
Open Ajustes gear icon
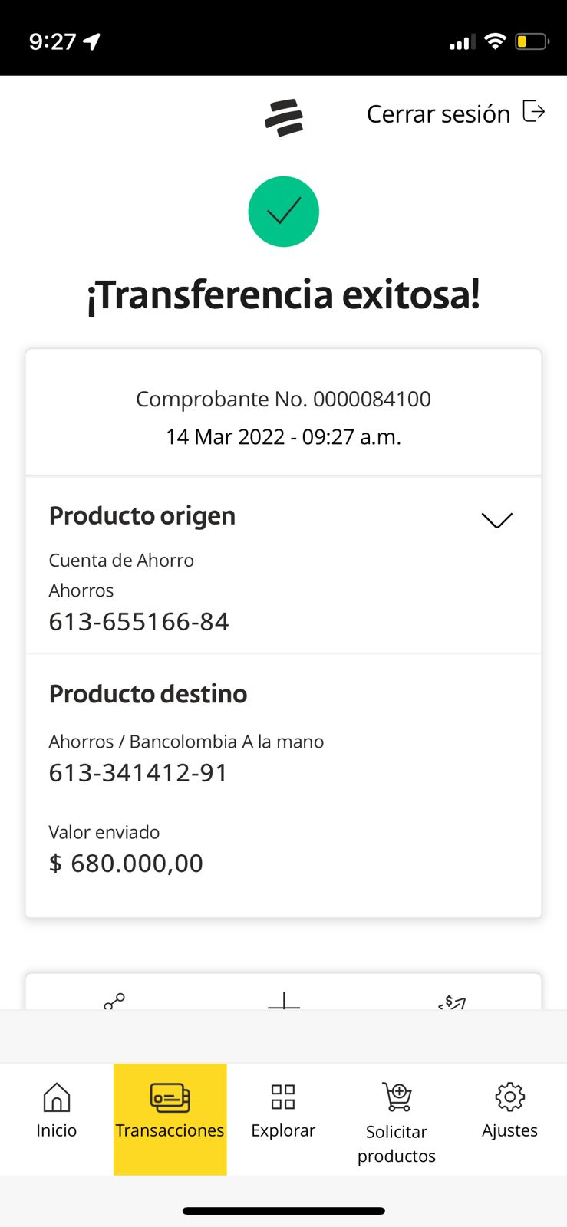(509, 1097)
